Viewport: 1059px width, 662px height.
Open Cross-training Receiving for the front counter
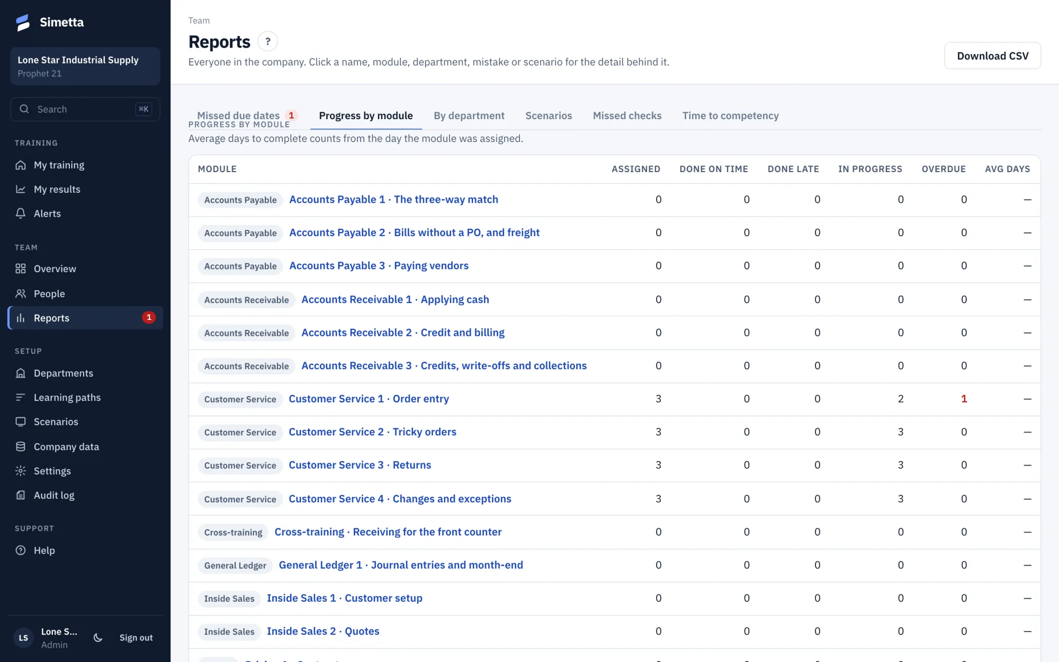[x=388, y=532]
